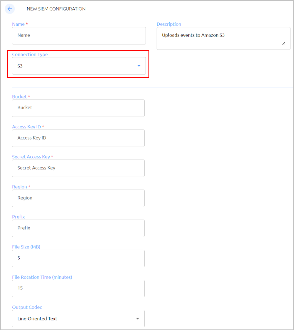Click the Description label
Screen dimensions: 294x330
(x=169, y=24)
